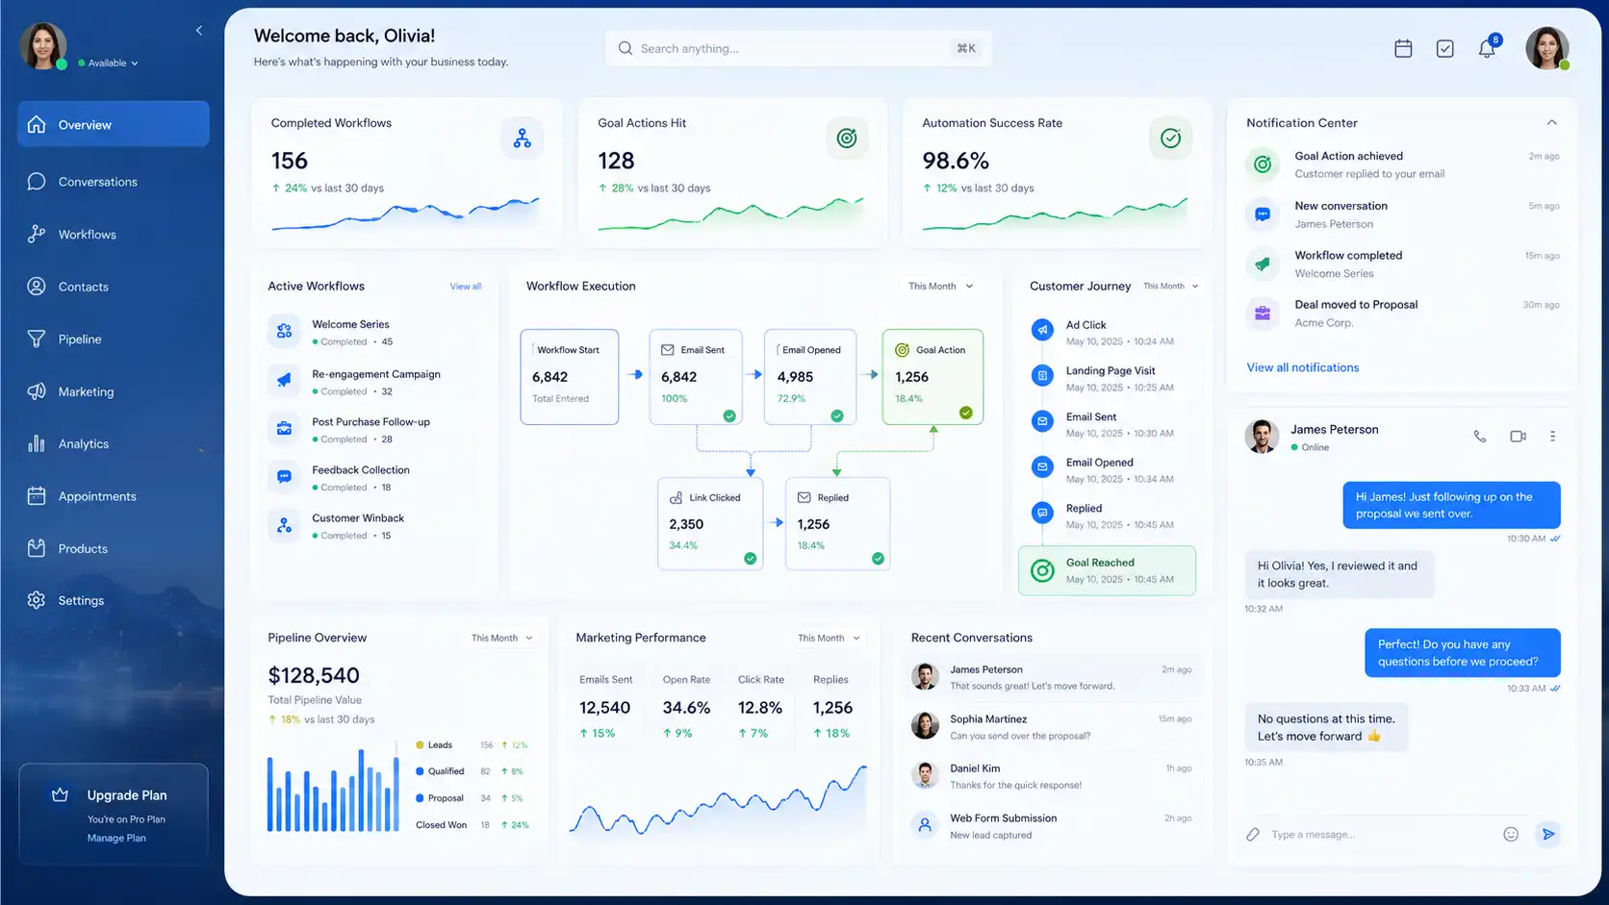Collapse the Notification Center panel
Image resolution: width=1609 pixels, height=905 pixels.
coord(1551,122)
